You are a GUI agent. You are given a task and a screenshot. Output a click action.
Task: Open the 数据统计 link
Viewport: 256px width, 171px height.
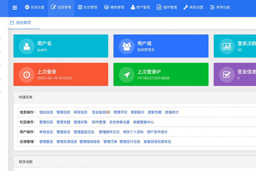pos(172,112)
